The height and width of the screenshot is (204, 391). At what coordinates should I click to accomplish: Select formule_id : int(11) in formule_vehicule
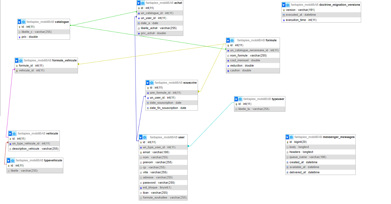click(x=46, y=65)
